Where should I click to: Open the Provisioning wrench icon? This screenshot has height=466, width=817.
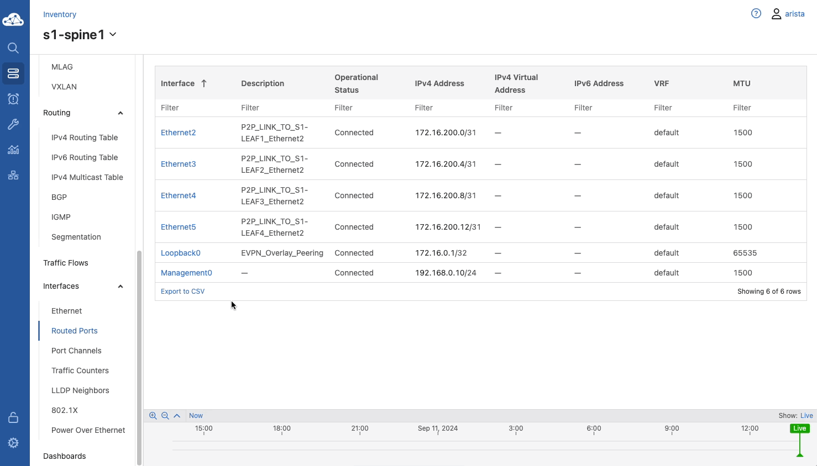[13, 124]
